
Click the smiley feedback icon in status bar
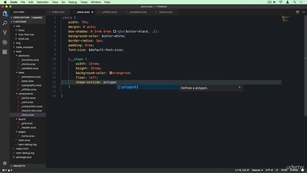coord(303,170)
